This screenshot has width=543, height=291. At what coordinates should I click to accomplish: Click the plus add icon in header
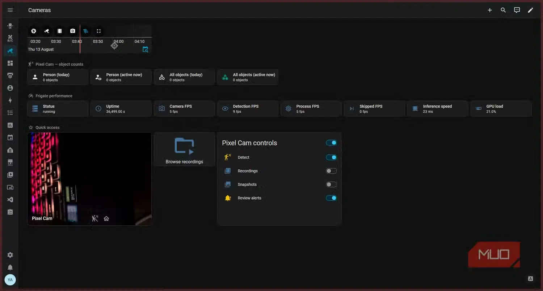coord(490,10)
